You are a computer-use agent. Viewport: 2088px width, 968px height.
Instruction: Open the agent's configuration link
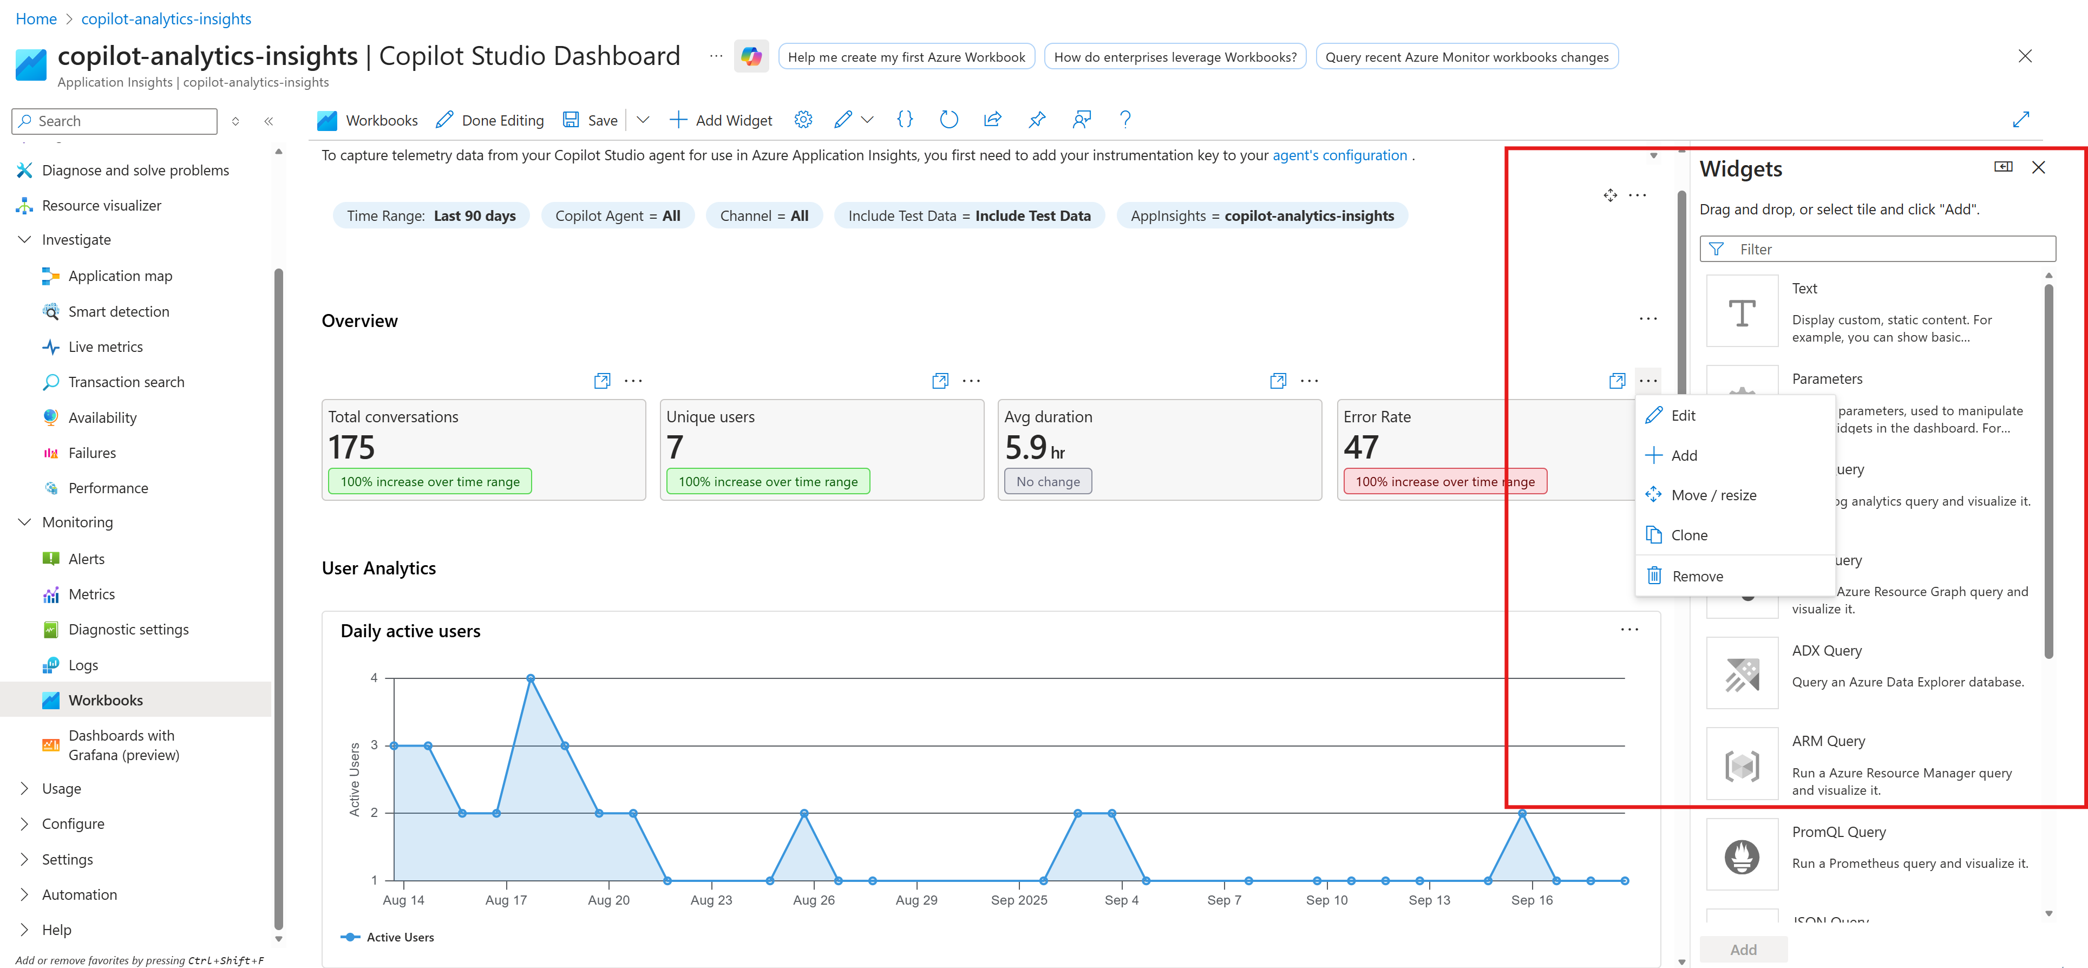(1339, 155)
